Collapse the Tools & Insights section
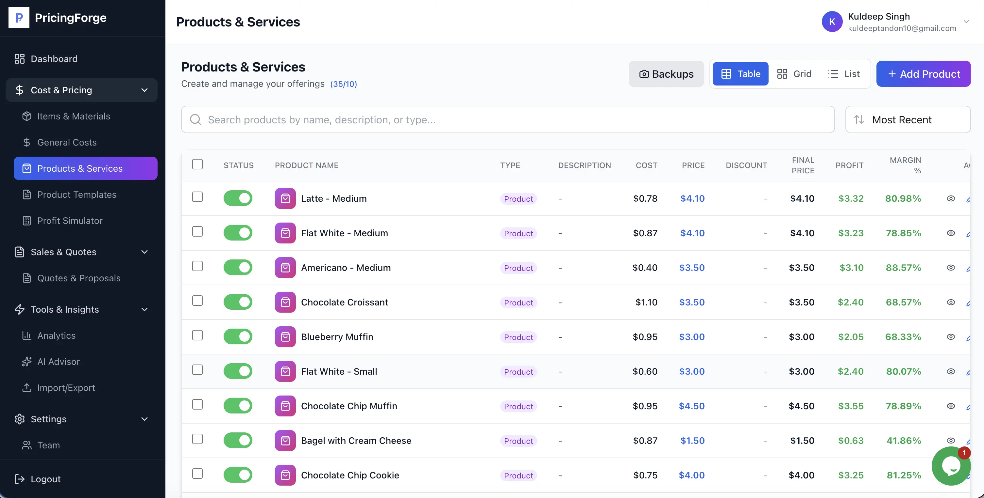Image resolution: width=984 pixels, height=498 pixels. point(144,310)
